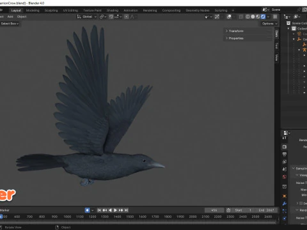Edit the End frame field
This screenshot has height=230, width=307.
point(267,210)
